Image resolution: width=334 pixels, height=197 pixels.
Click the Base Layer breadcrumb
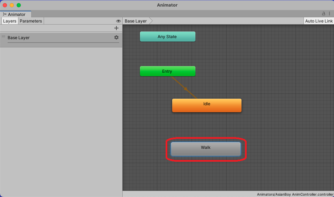click(136, 21)
